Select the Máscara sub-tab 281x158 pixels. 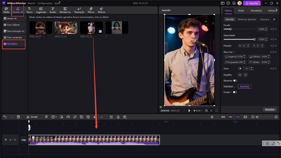(265, 19)
